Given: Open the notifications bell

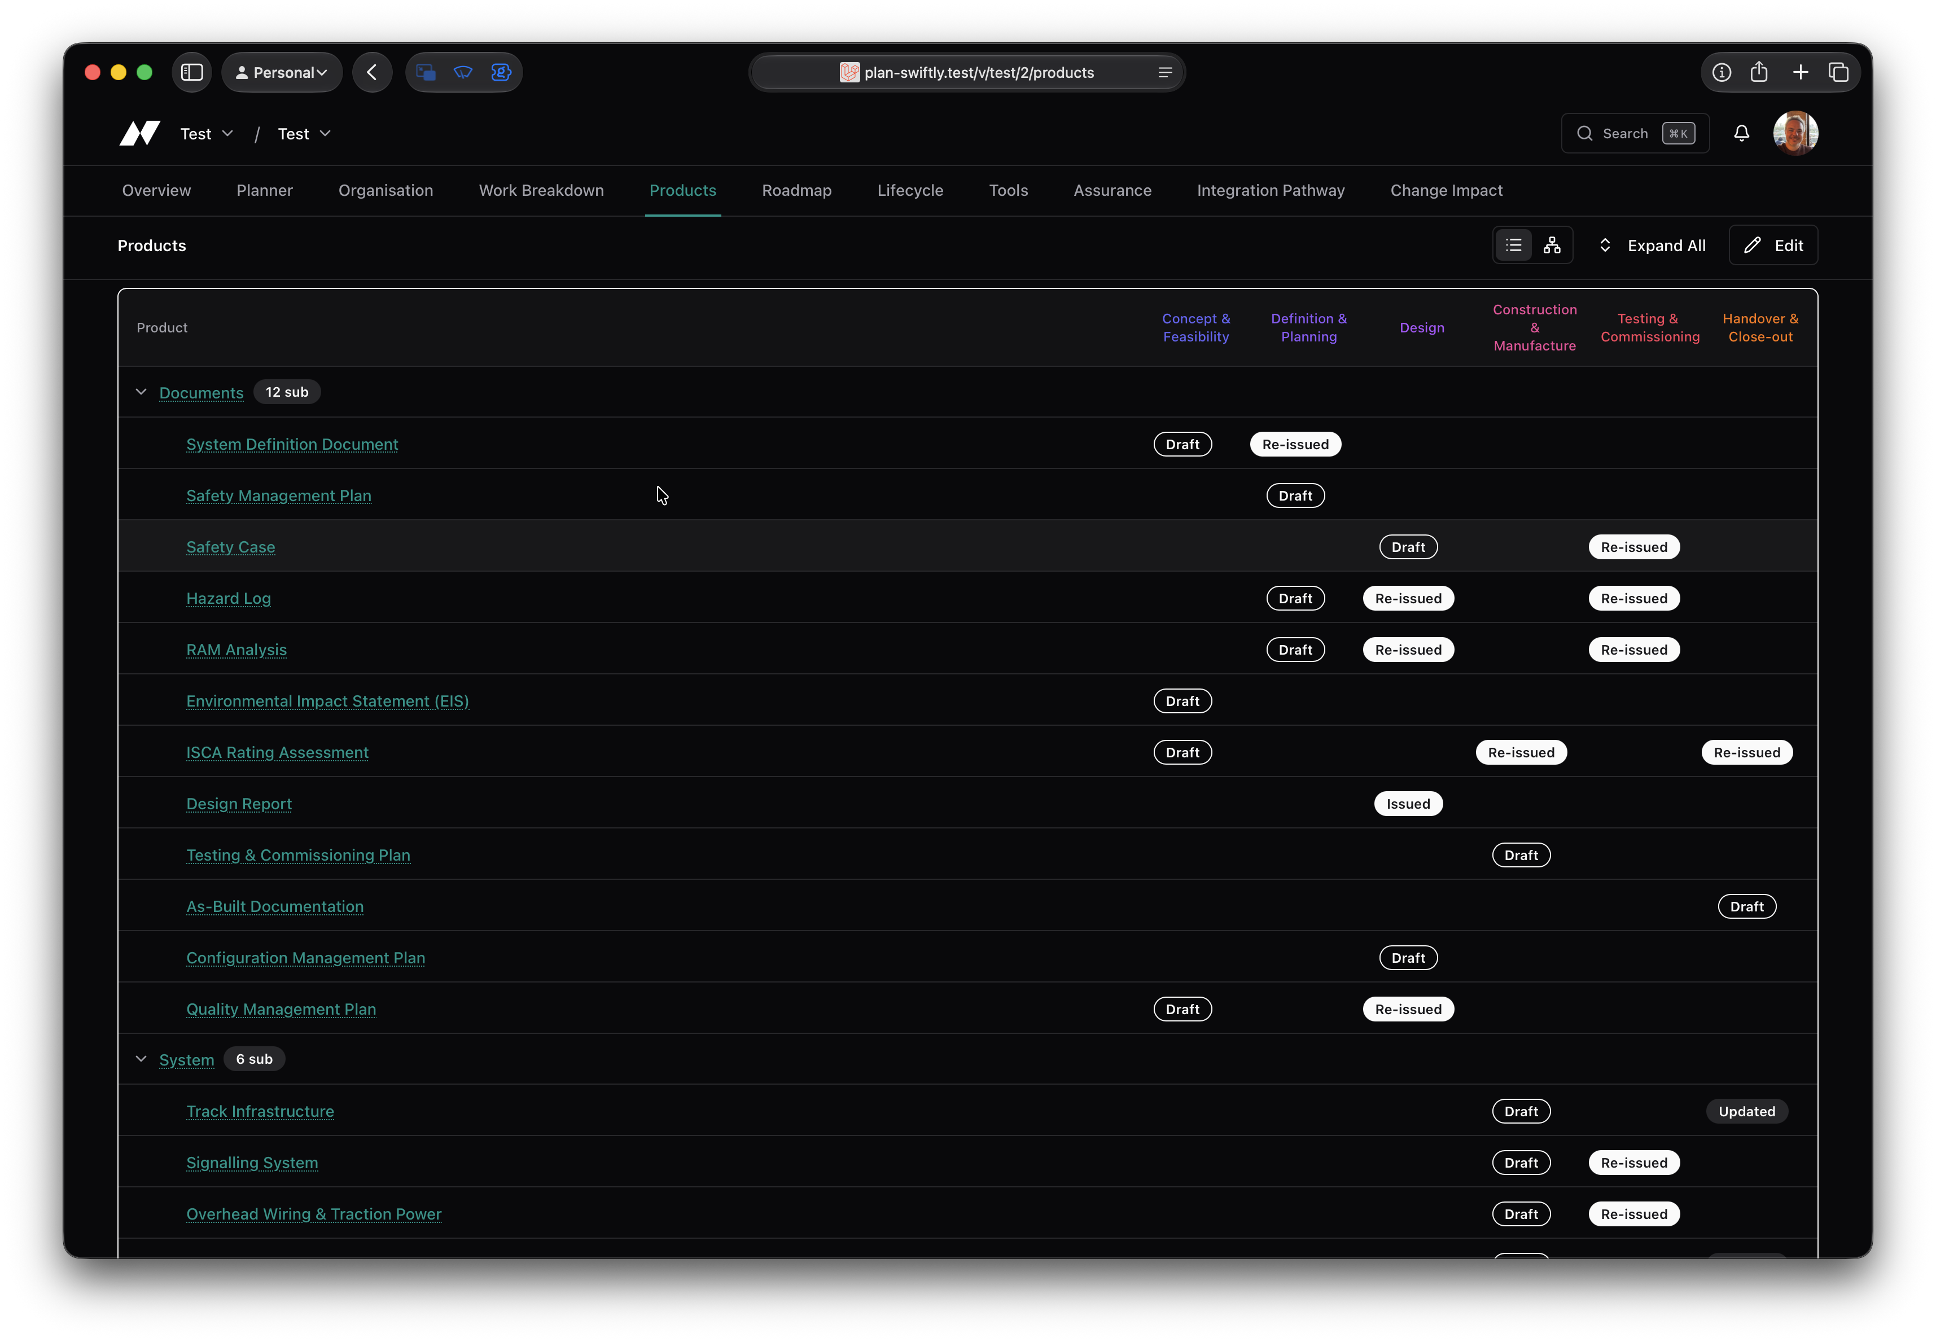Looking at the screenshot, I should click(x=1741, y=133).
